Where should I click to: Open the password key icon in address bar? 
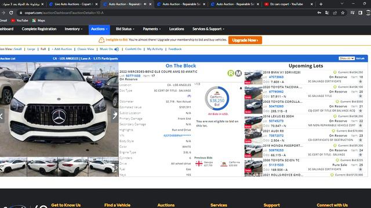point(319,13)
